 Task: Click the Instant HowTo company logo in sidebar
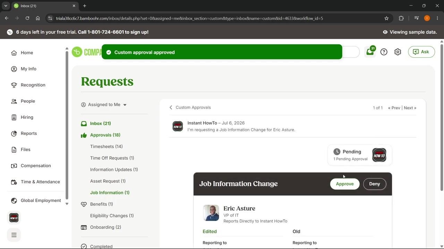[x=14, y=218]
